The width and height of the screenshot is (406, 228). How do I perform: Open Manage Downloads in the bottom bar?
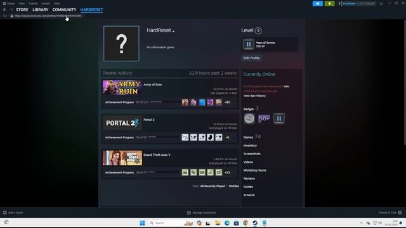point(202,213)
